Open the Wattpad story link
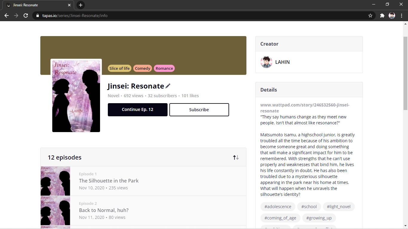 304,108
